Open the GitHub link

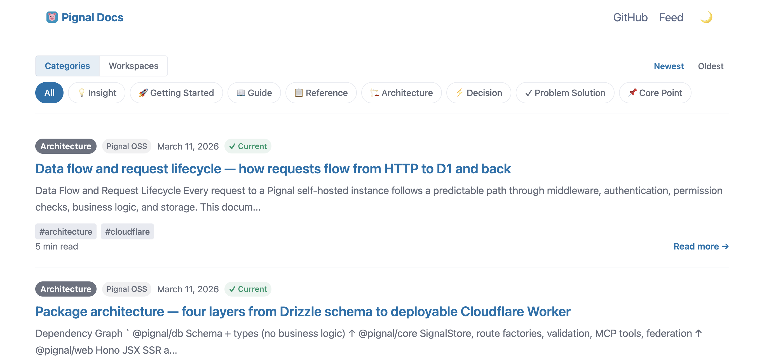pos(630,17)
